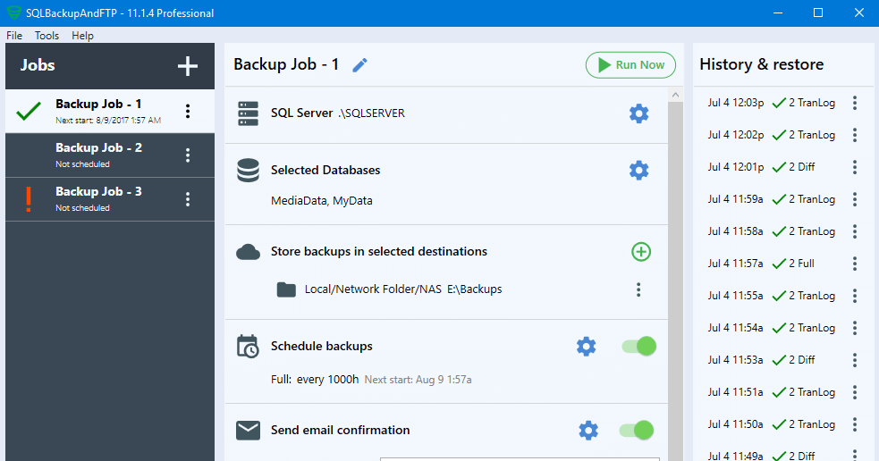879x461 pixels.
Task: Open the Tools menu
Action: click(x=46, y=35)
